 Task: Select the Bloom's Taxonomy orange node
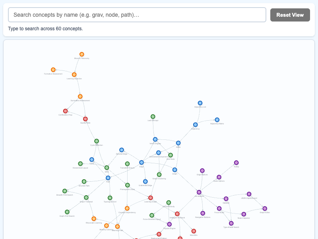(x=82, y=54)
